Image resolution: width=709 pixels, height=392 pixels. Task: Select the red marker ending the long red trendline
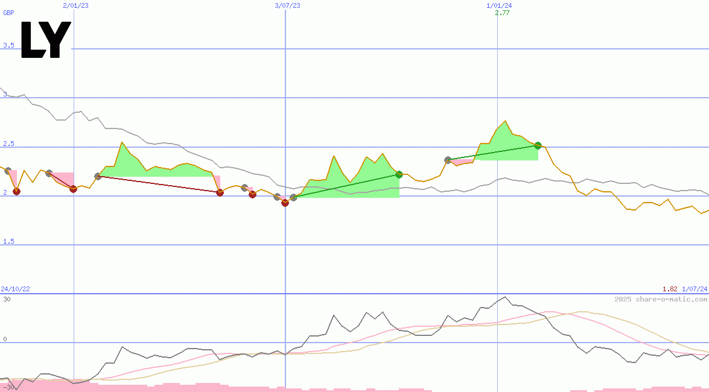pos(220,192)
